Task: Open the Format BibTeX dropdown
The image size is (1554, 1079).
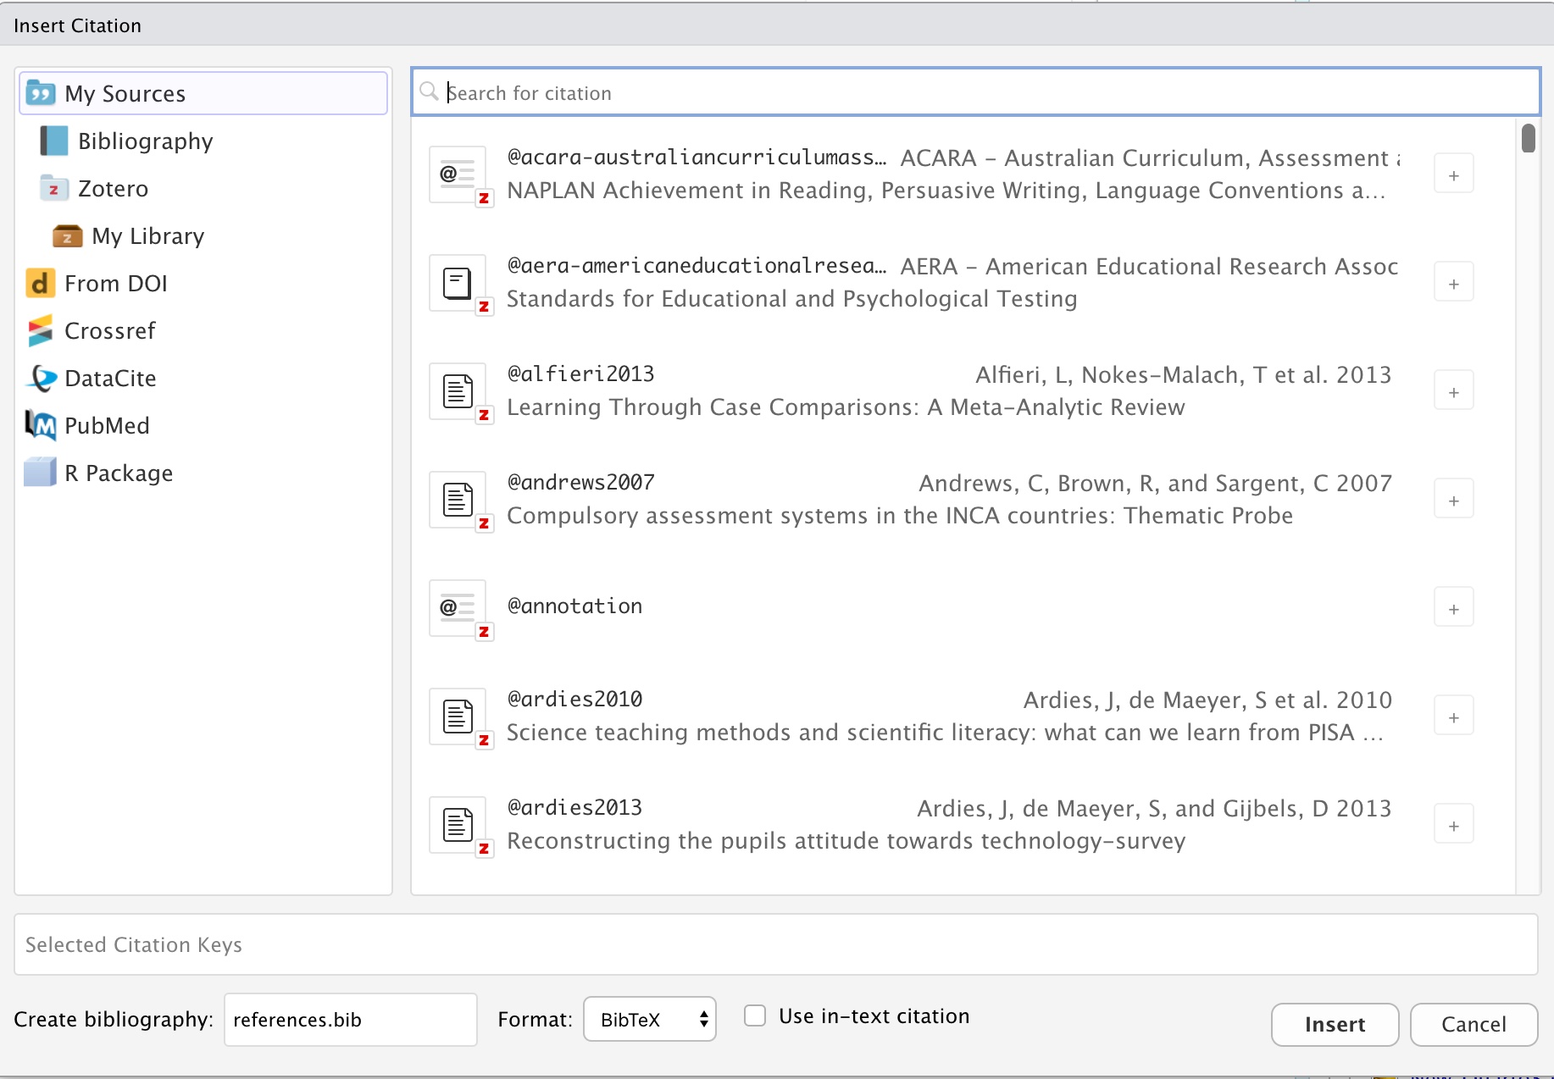Action: pos(650,1019)
